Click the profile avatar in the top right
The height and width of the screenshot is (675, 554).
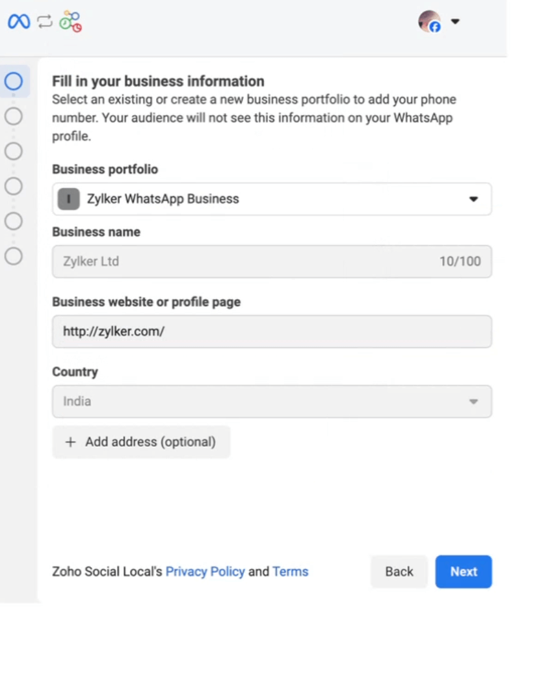click(429, 21)
